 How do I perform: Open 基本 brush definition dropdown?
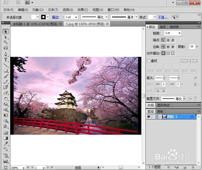[136, 17]
